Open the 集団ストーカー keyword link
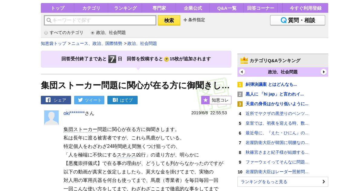The image size is (363, 191). tap(80, 129)
